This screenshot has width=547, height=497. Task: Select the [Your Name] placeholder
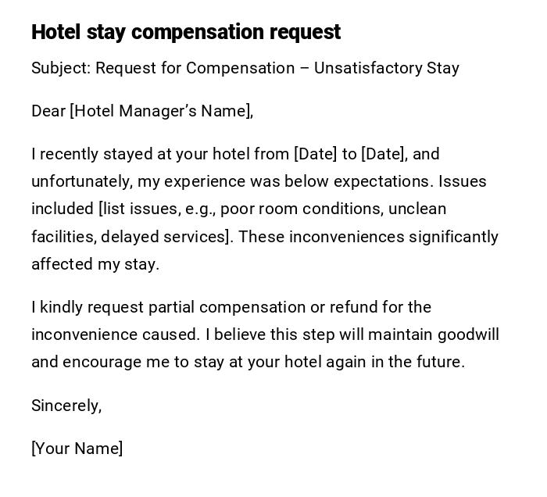77,449
